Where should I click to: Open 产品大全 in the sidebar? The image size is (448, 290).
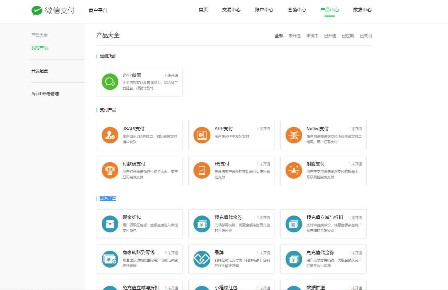tap(40, 35)
